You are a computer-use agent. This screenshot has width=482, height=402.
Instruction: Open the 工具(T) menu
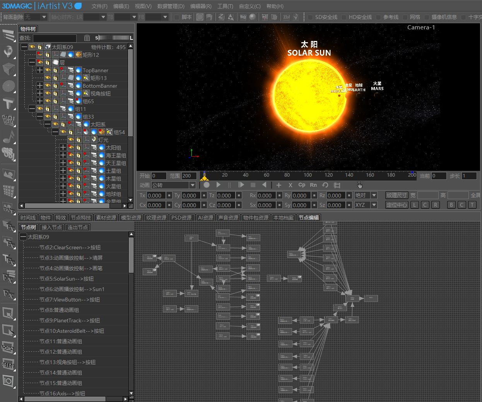click(x=225, y=6)
